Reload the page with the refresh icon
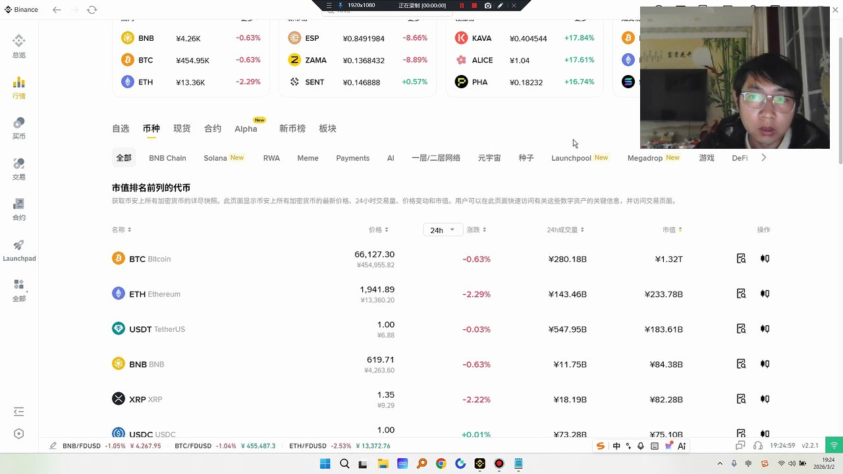 [92, 10]
